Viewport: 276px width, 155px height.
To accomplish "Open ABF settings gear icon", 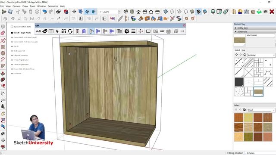I will tap(127, 31).
